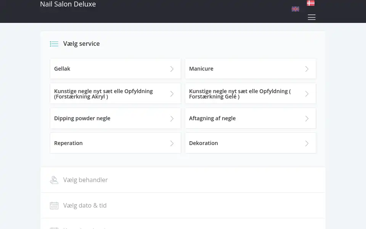Open the Vælg dato & tid step
This screenshot has width=366, height=229.
(183, 205)
